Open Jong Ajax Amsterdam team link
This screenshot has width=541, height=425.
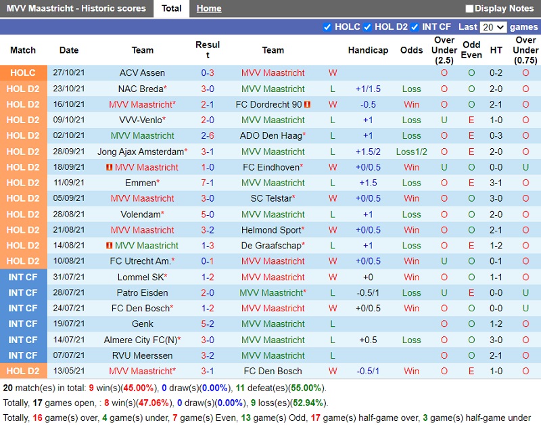coord(140,152)
